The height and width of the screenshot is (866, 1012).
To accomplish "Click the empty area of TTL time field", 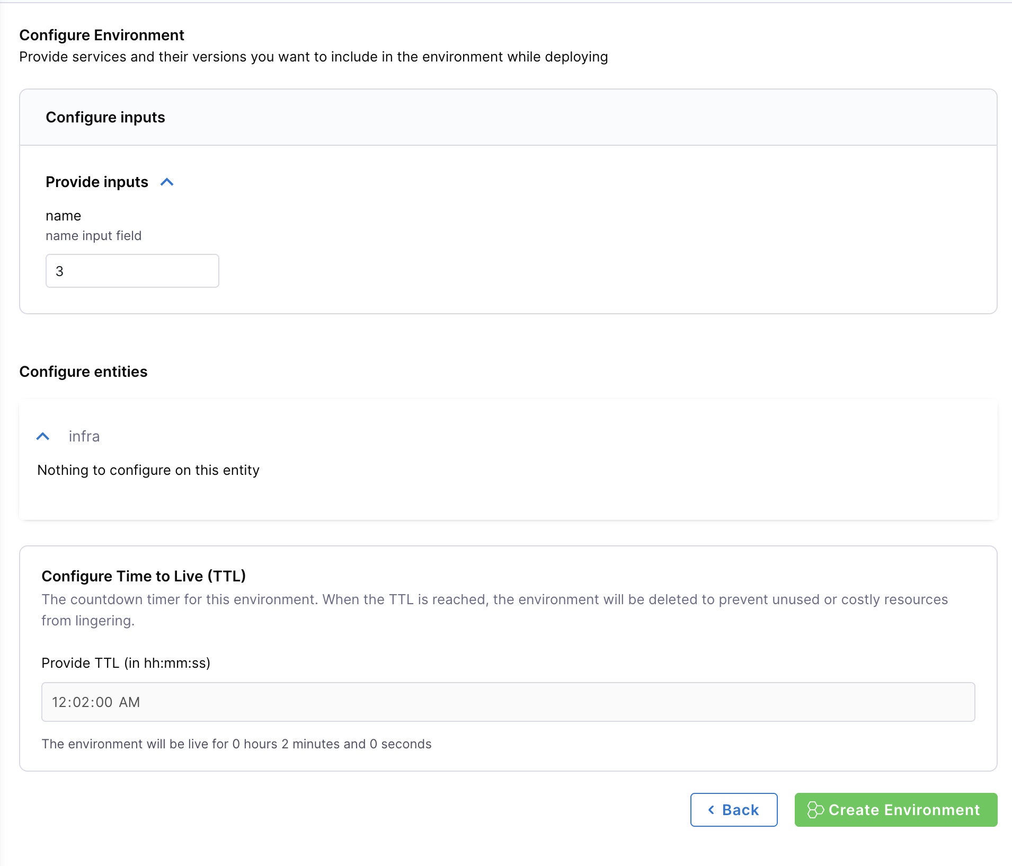I will (x=530, y=702).
